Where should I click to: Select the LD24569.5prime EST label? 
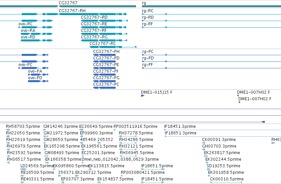pos(37,166)
